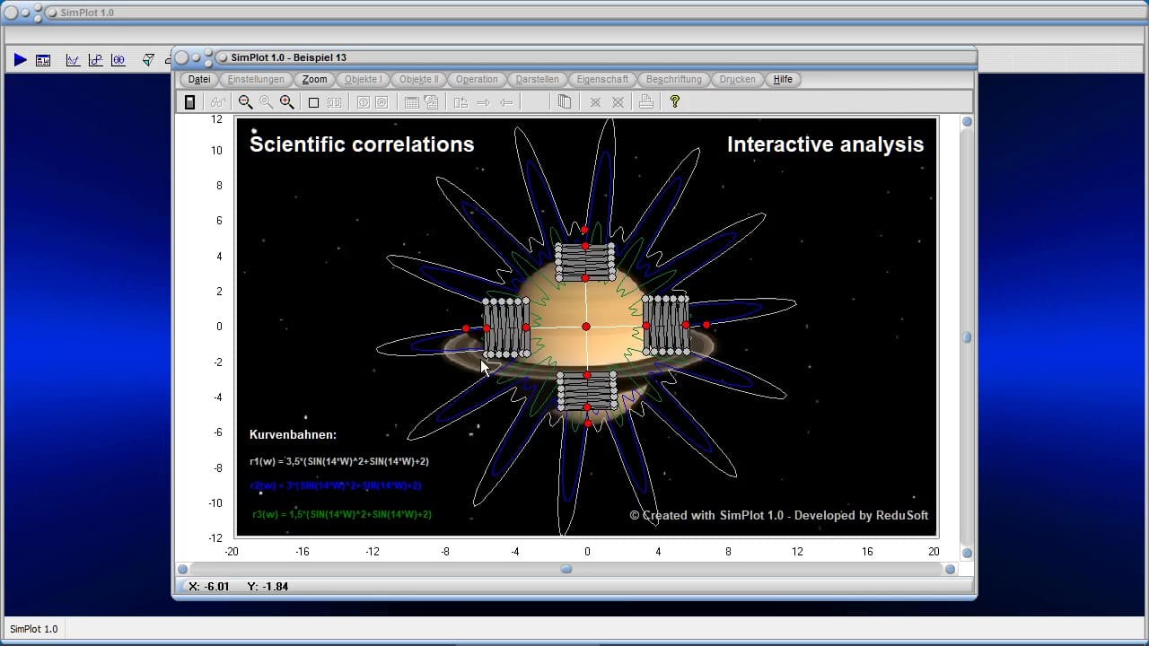Open the Eigenschaft menu
Screen dimensions: 1149x646
[602, 79]
